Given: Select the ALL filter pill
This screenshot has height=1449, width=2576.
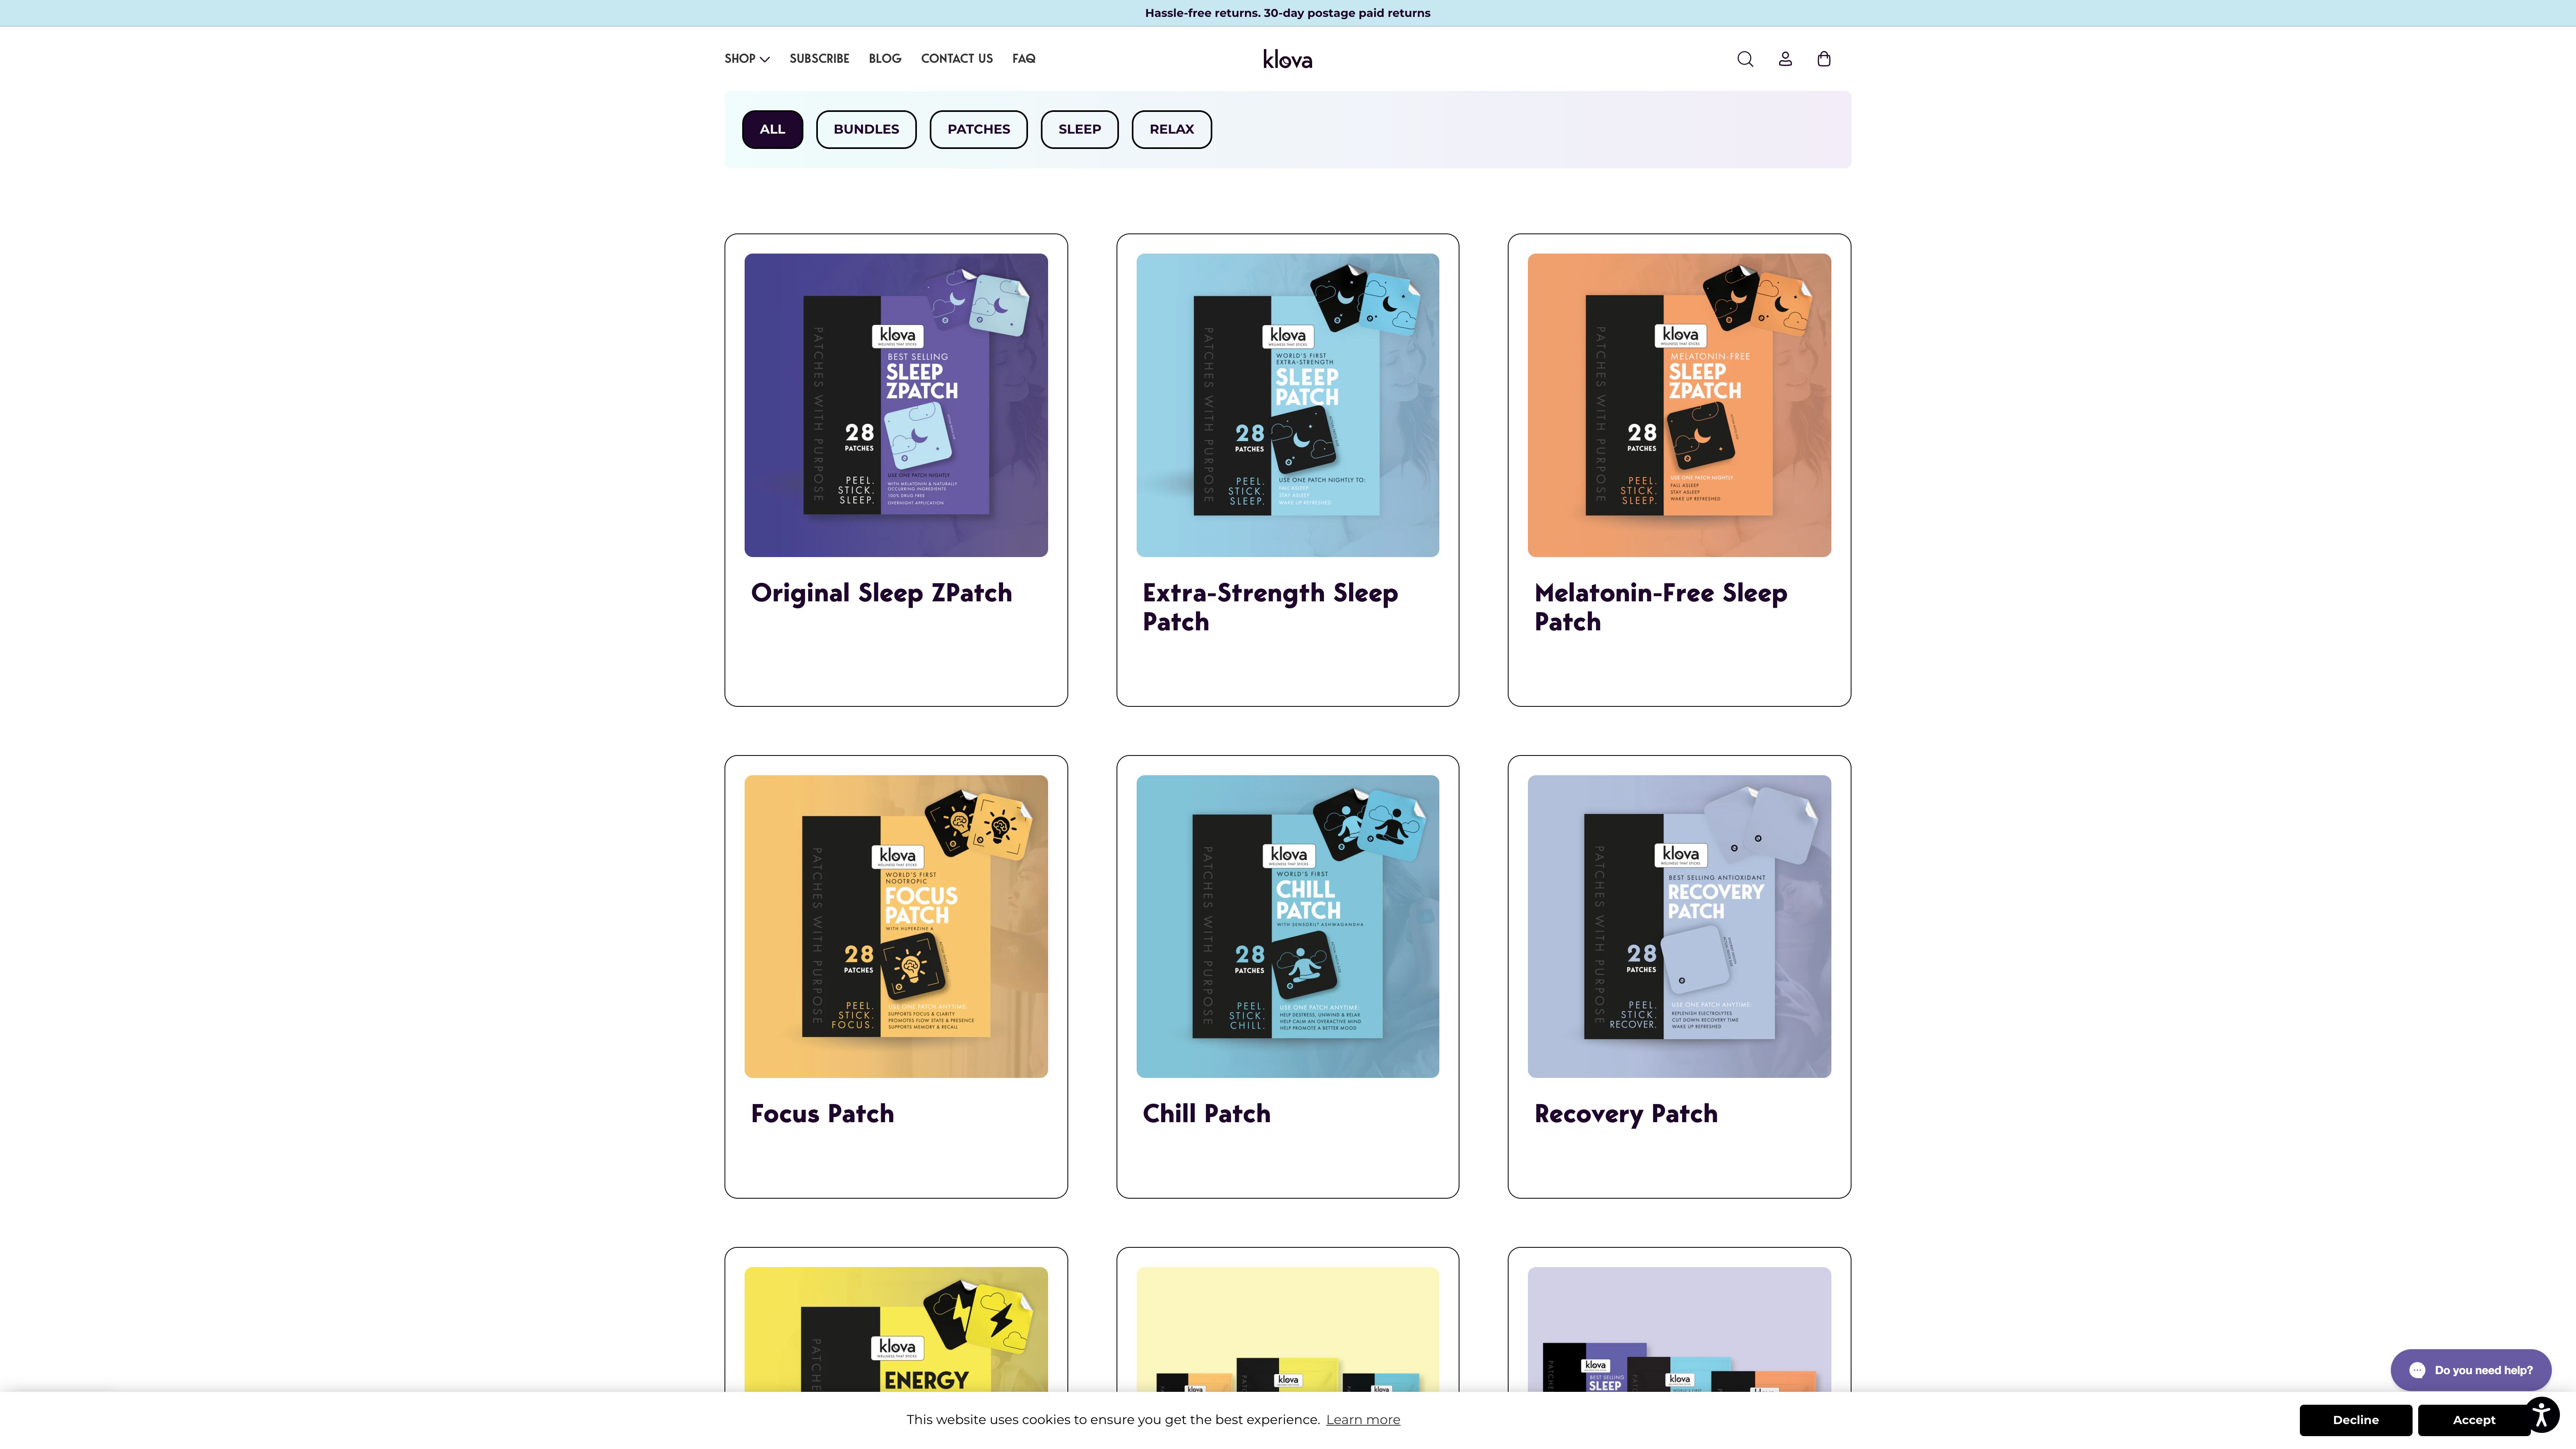Looking at the screenshot, I should point(771,128).
